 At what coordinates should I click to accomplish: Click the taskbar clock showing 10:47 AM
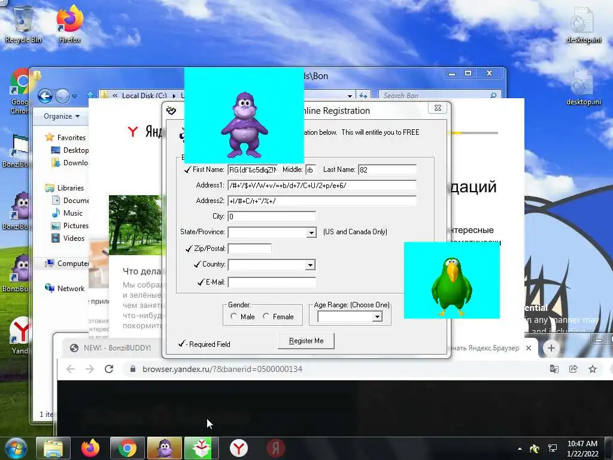pyautogui.click(x=582, y=449)
